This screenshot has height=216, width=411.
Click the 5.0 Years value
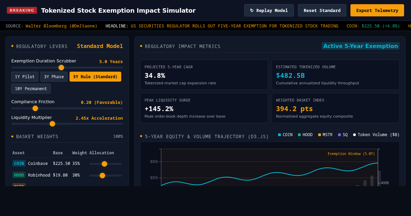point(111,61)
